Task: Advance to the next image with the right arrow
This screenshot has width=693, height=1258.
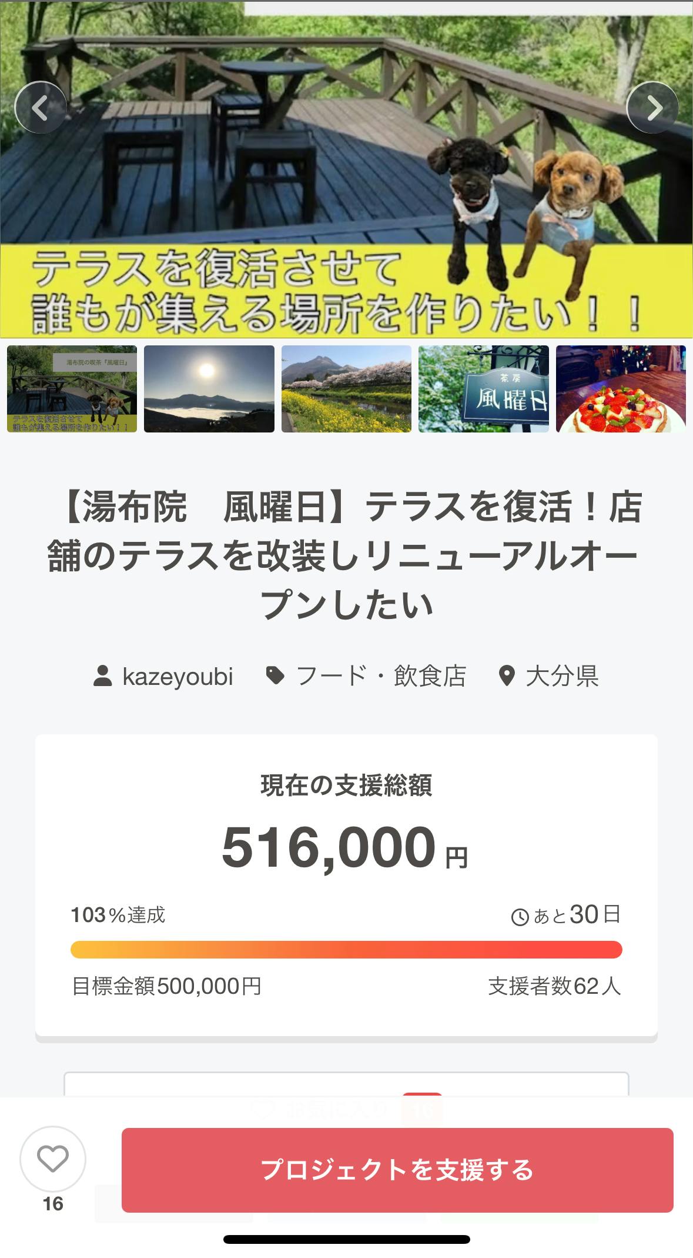Action: point(652,108)
